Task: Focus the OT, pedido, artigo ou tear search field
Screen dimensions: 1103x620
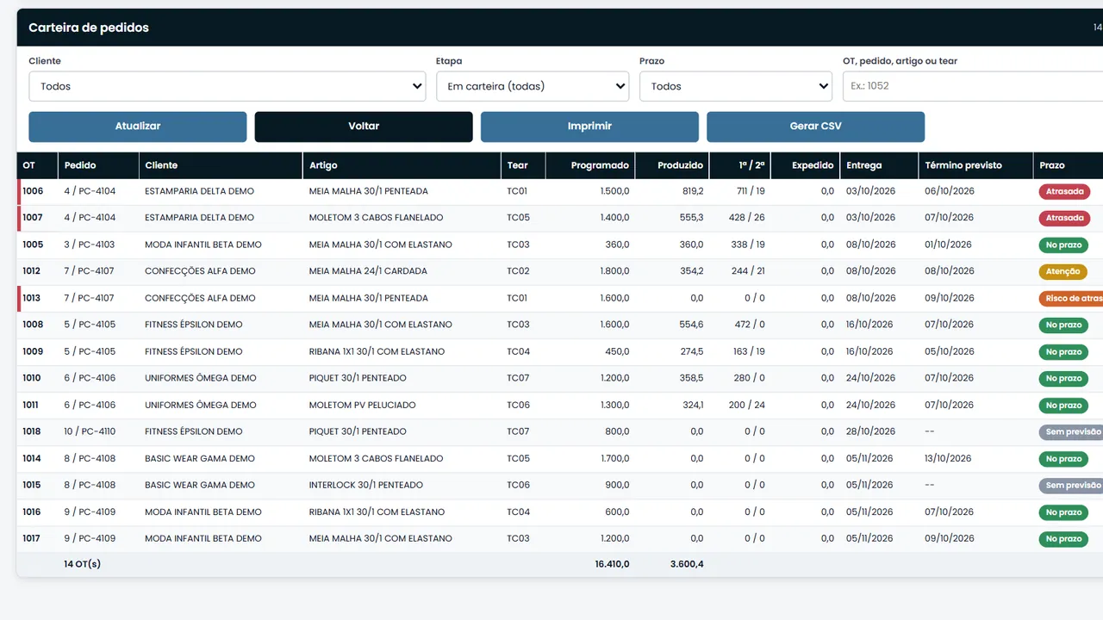Action: (x=973, y=86)
